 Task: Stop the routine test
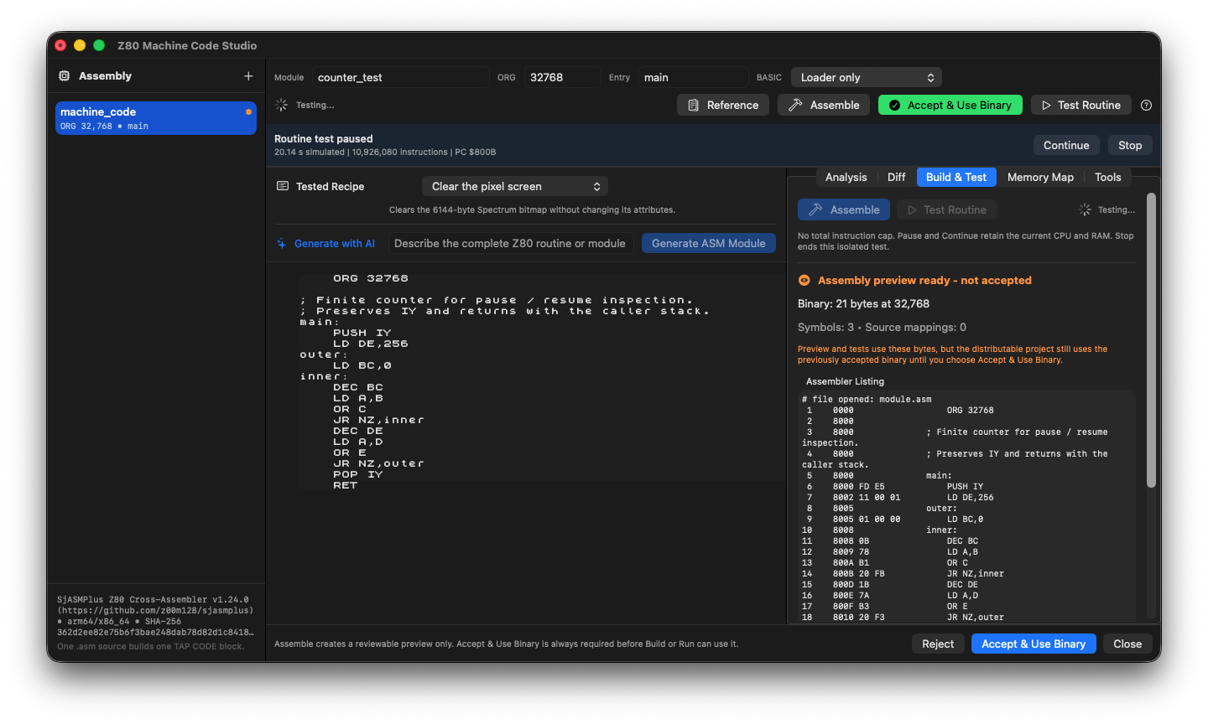click(x=1130, y=146)
